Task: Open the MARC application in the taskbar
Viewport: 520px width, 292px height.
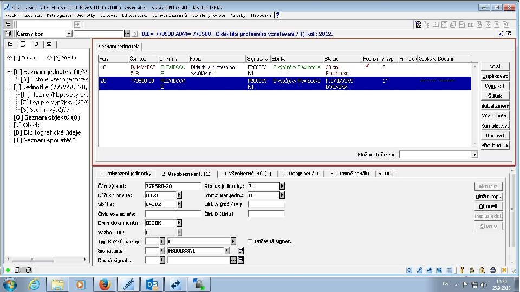Action: 128,284
